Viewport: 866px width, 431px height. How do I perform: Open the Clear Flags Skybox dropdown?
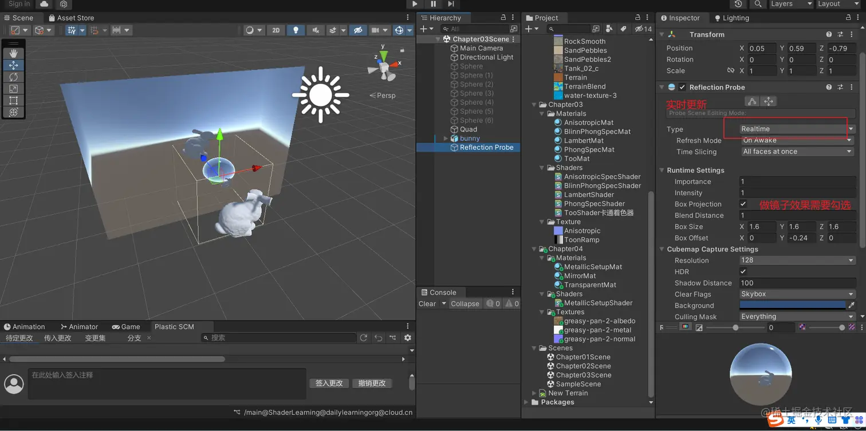click(x=797, y=294)
